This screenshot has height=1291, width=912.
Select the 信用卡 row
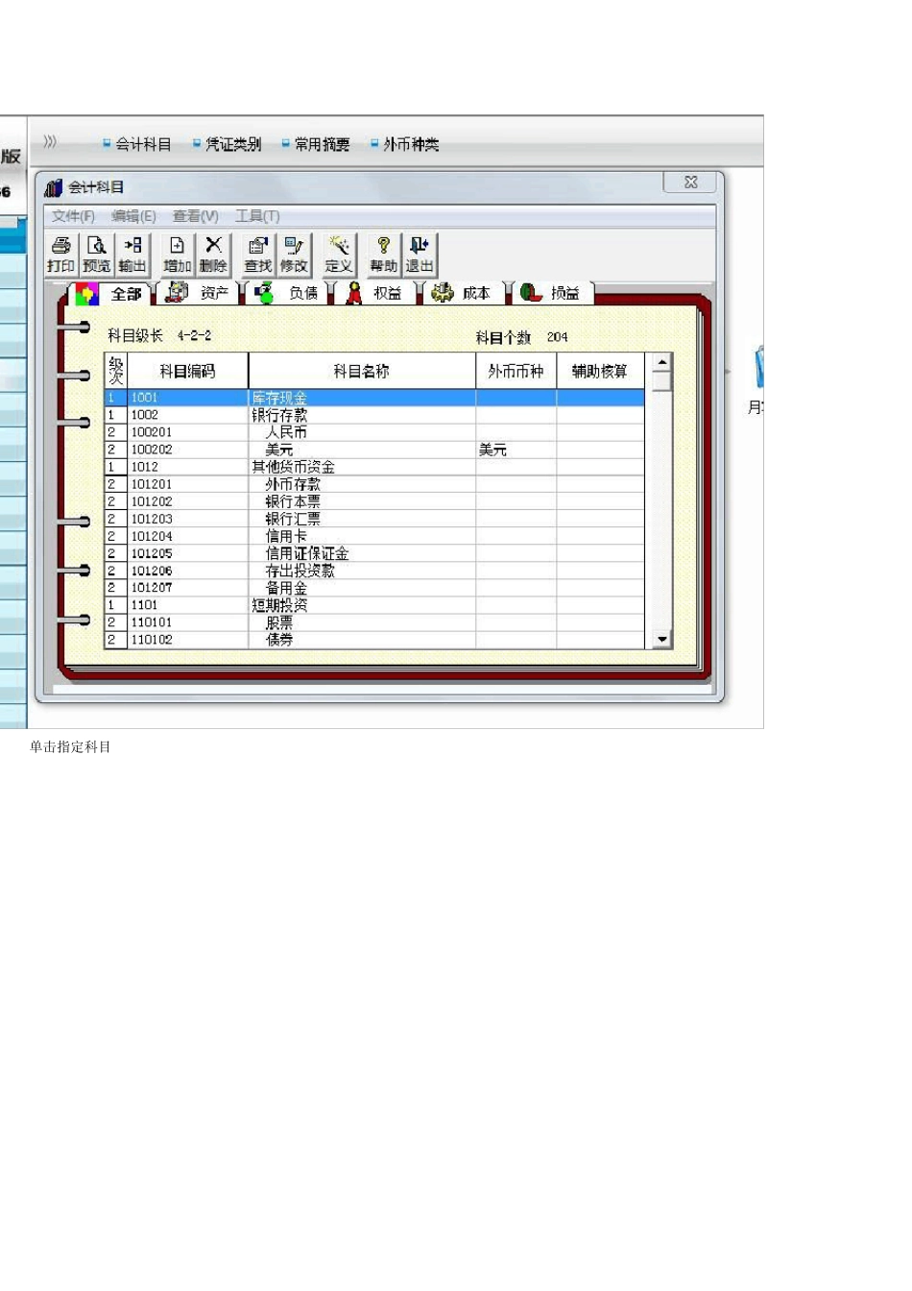[374, 536]
